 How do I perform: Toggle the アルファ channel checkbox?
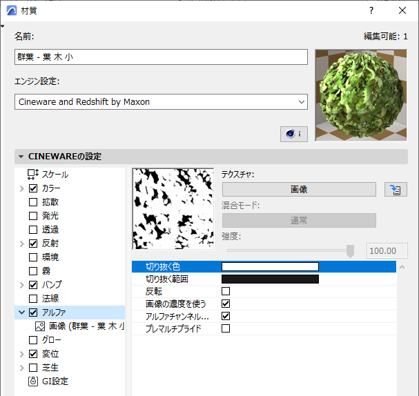[x=33, y=313]
